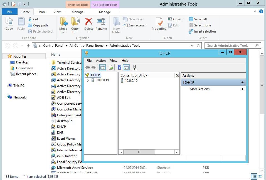The width and height of the screenshot is (266, 180).
Task: Select the DNS shortcut in file list
Action: pyautogui.click(x=58, y=133)
